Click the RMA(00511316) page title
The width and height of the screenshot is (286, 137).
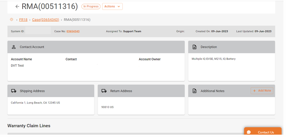[49, 6]
